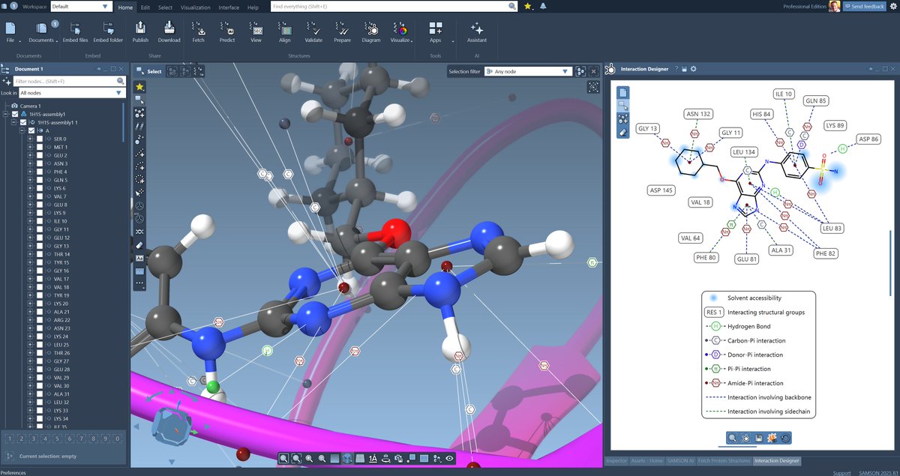Toggle the eye visibility icon in viewport bar
This screenshot has height=476, width=900.
pos(449,458)
